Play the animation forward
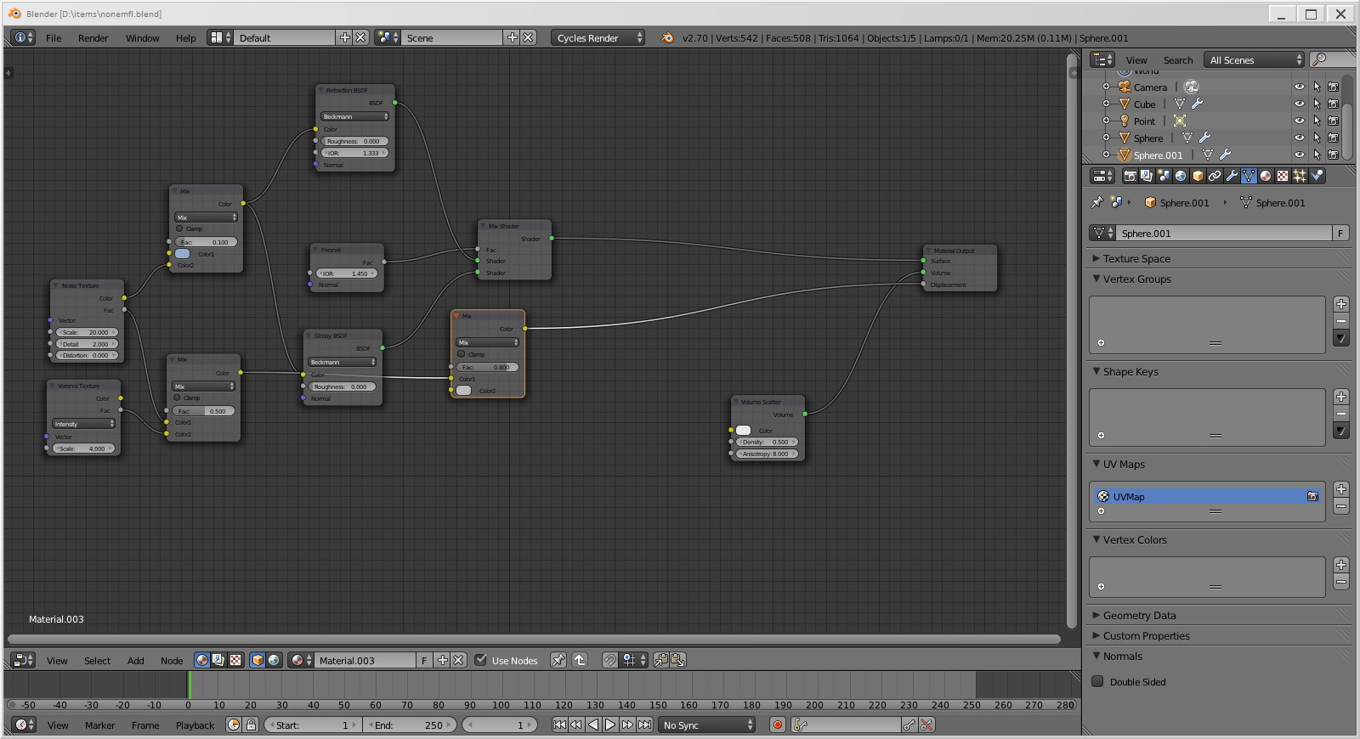Screen dimensions: 1360x739 [x=610, y=725]
